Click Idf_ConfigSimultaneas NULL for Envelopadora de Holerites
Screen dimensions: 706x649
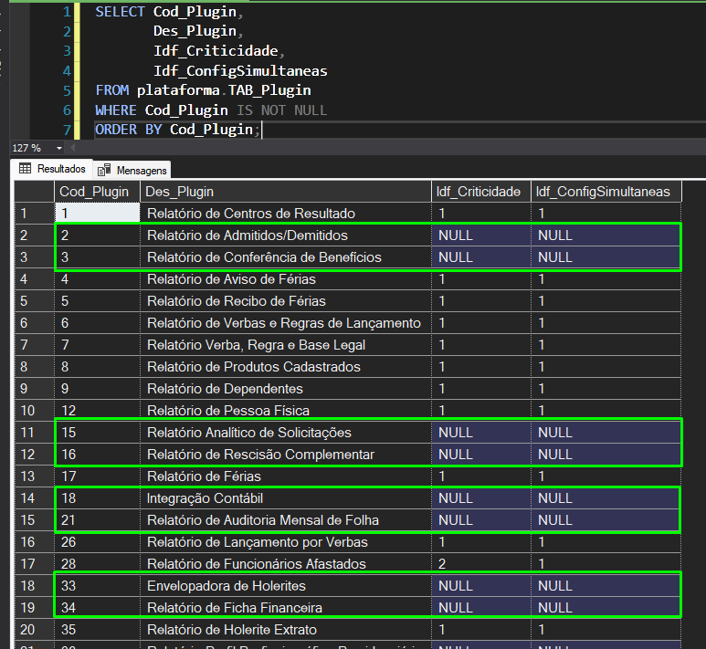606,586
